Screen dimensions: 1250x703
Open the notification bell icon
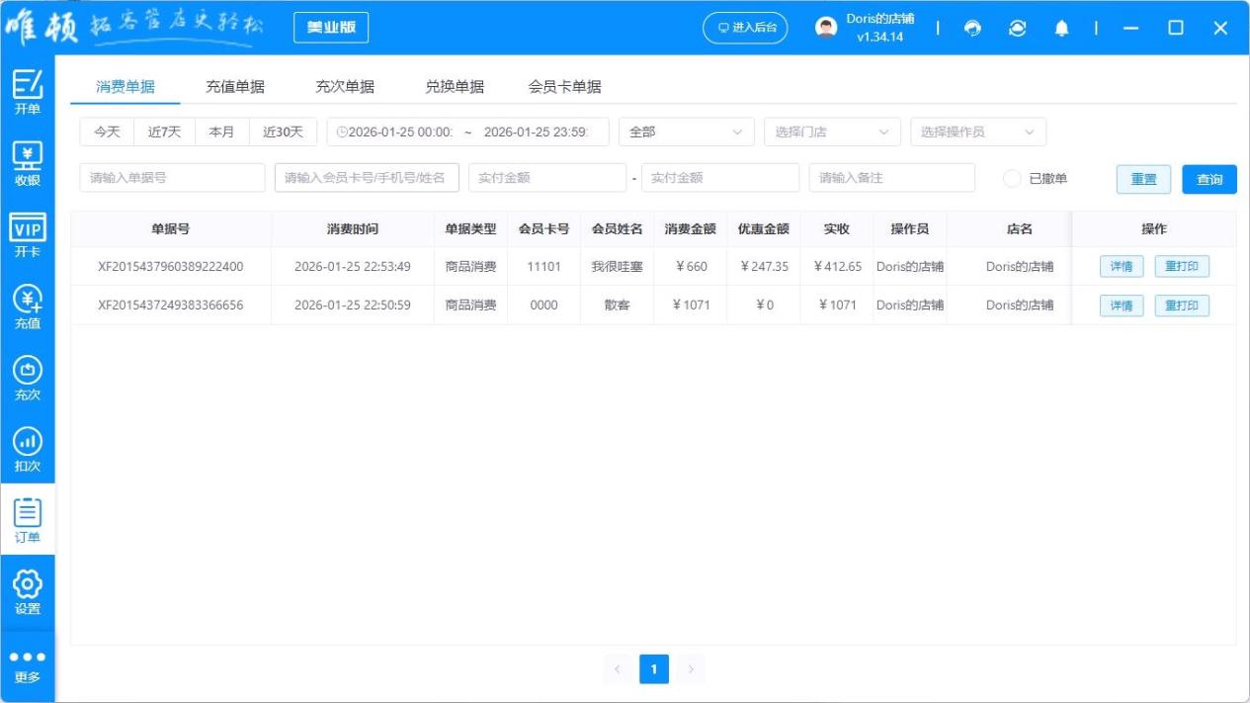1061,29
